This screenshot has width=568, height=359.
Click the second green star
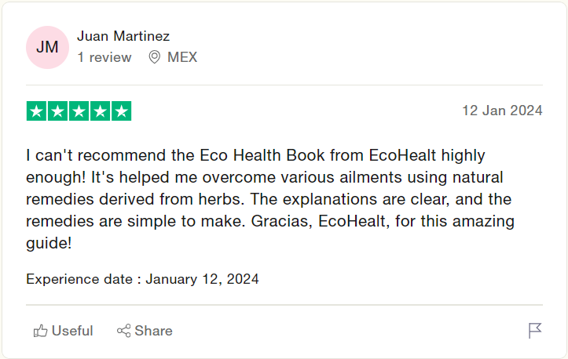57,111
